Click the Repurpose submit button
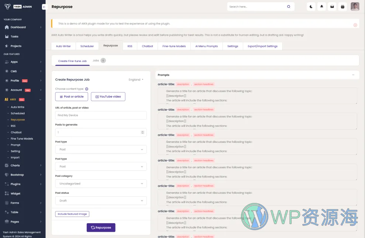This screenshot has width=365, height=238. point(101,228)
